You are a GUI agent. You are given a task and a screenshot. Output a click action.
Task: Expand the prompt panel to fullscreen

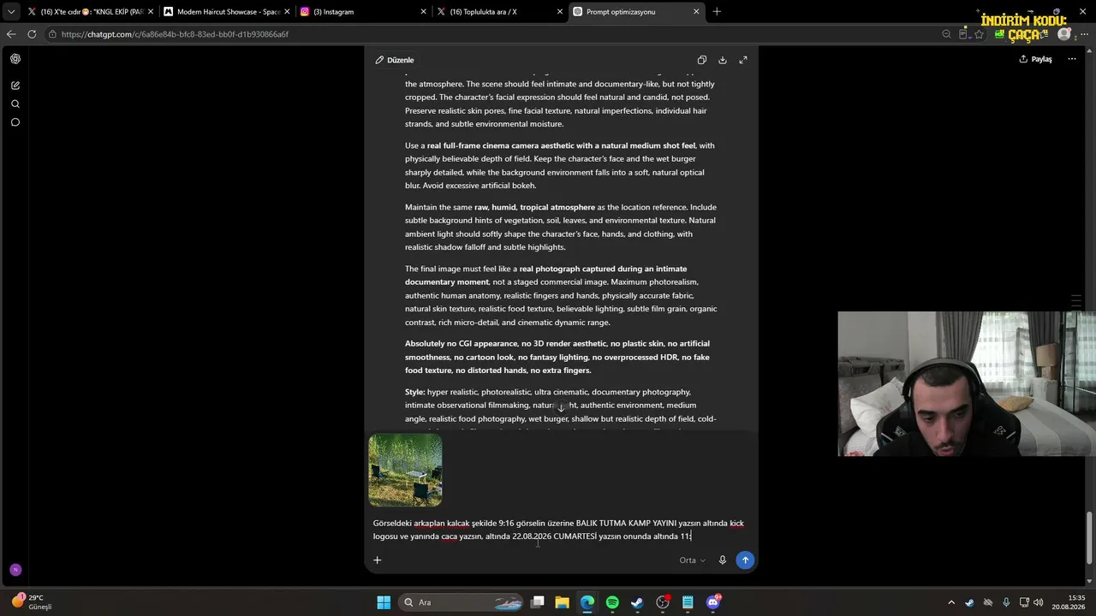[743, 60]
